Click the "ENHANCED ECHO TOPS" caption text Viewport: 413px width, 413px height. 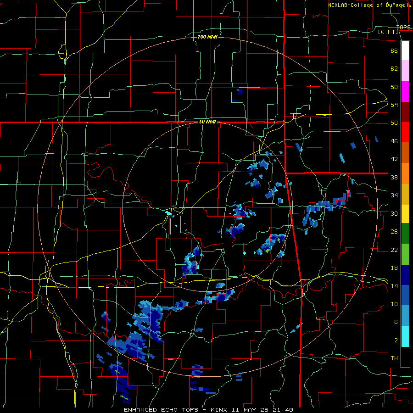coord(161,410)
